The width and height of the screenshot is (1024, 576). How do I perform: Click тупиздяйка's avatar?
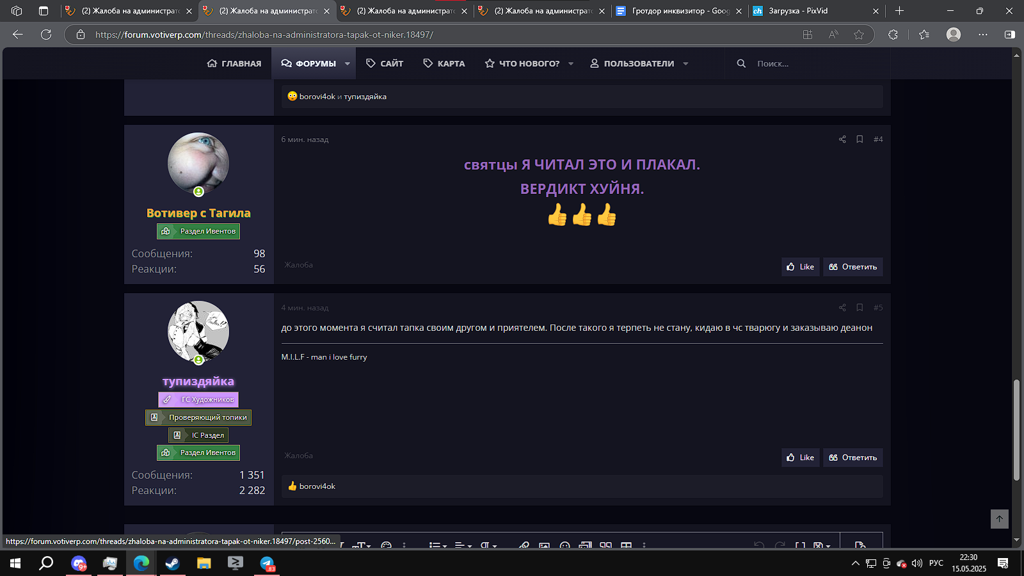(x=198, y=332)
